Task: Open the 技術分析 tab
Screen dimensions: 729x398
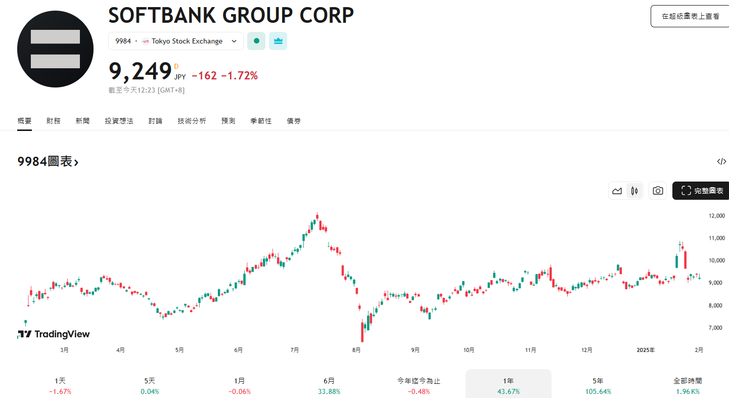Action: click(192, 121)
